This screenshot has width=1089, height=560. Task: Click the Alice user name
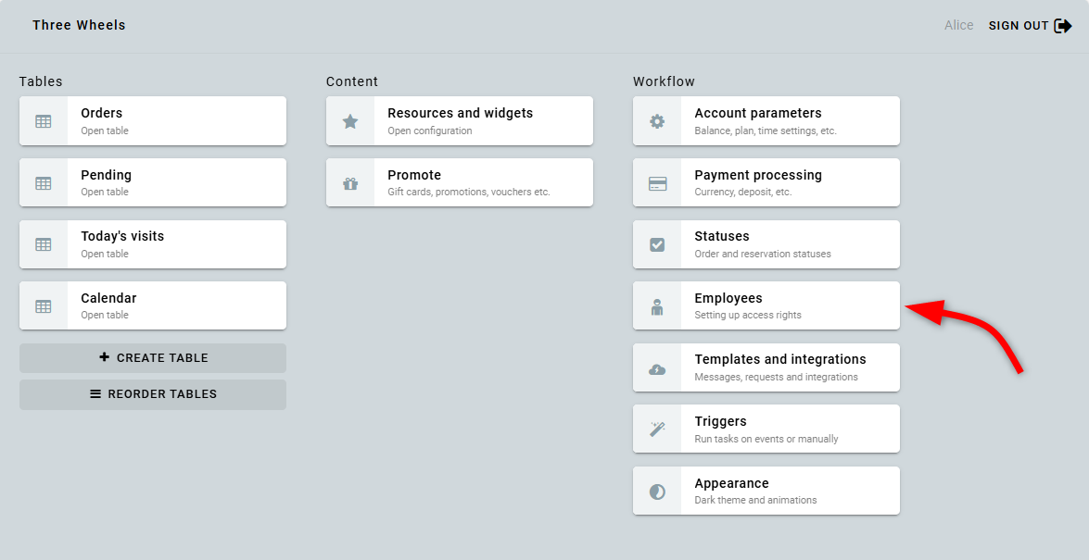point(958,25)
